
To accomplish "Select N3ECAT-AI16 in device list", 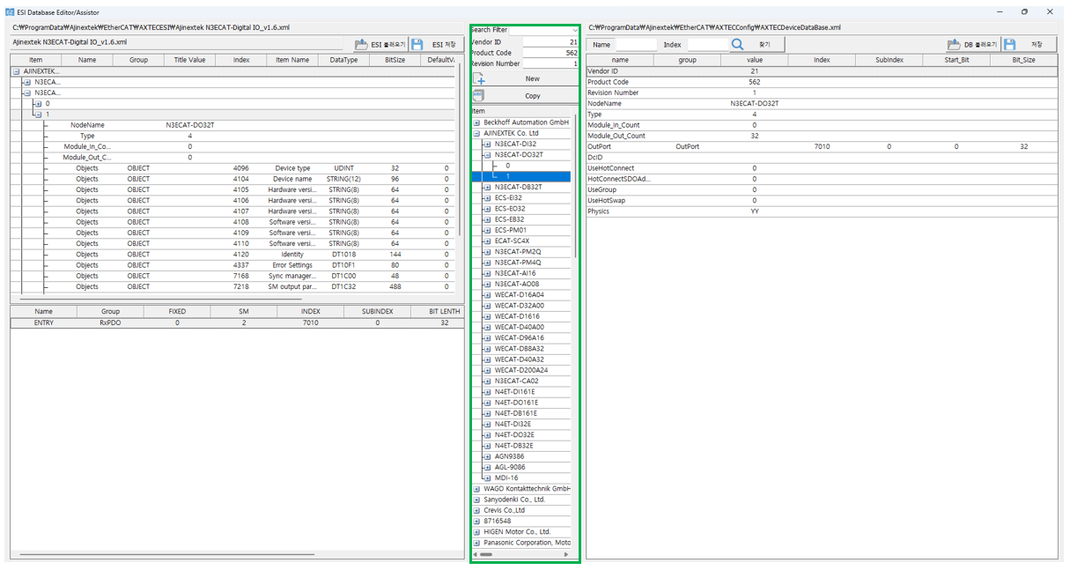I will coord(515,273).
